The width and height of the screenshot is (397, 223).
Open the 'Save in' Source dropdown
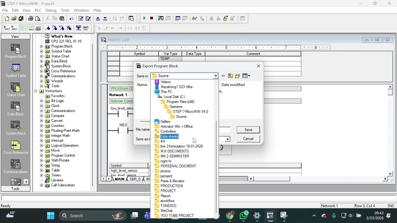[216, 76]
